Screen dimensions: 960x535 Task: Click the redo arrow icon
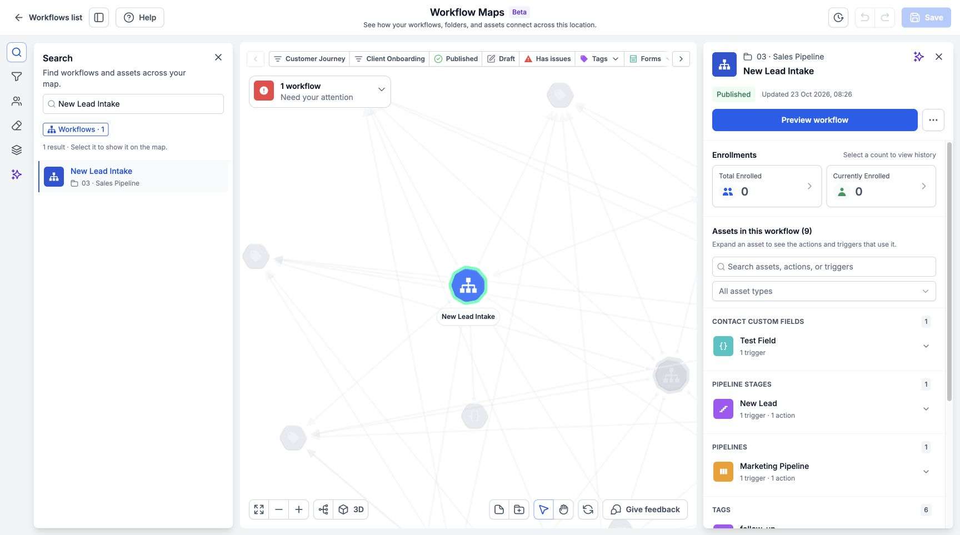(x=885, y=17)
